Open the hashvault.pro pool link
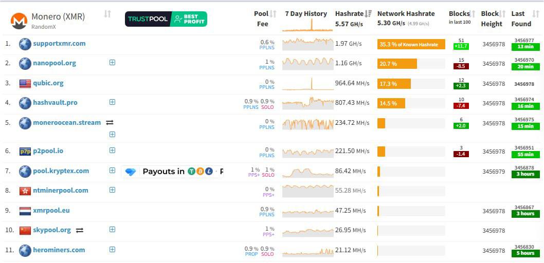The height and width of the screenshot is (263, 544). [55, 103]
